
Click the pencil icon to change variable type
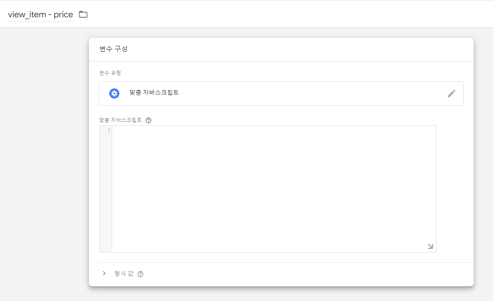[x=451, y=93]
